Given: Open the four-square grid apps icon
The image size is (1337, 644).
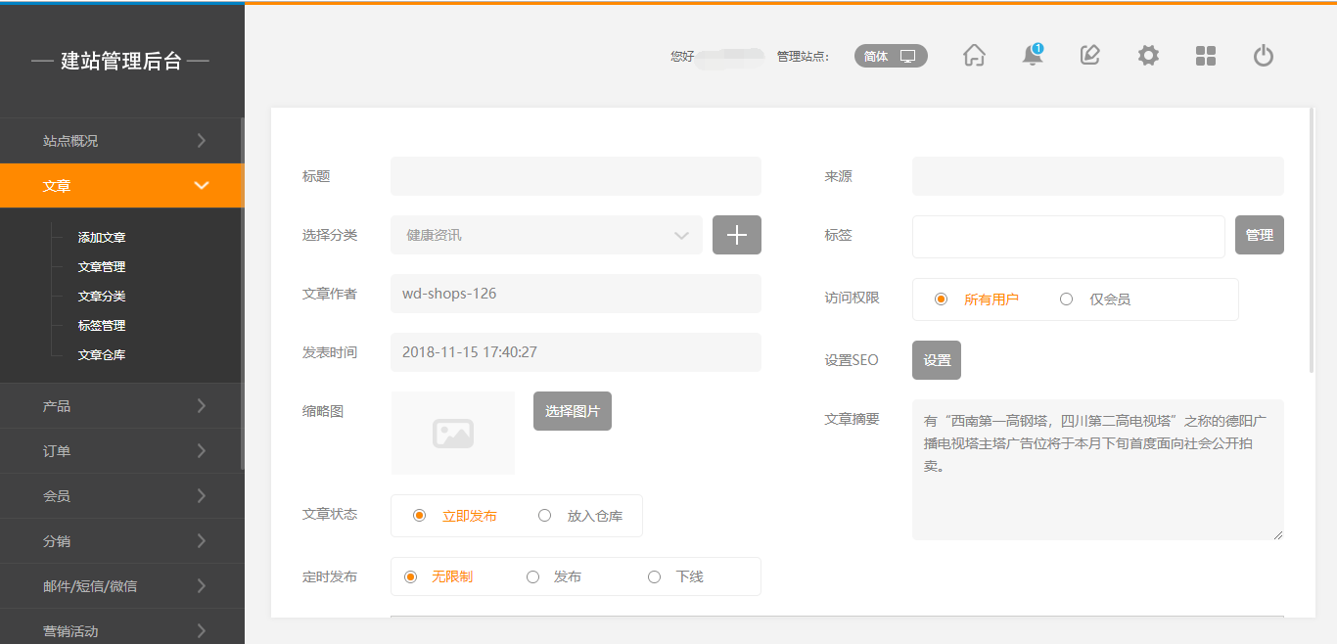Looking at the screenshot, I should point(1206,56).
